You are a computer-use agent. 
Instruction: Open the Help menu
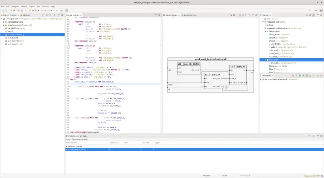53,6
